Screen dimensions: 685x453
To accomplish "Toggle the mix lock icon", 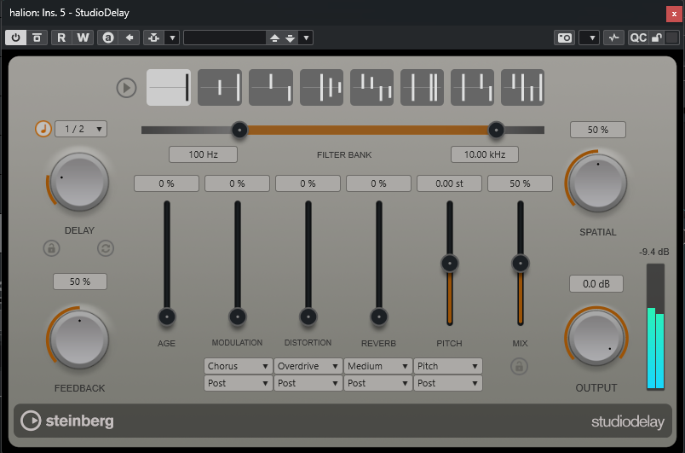I will pos(520,367).
